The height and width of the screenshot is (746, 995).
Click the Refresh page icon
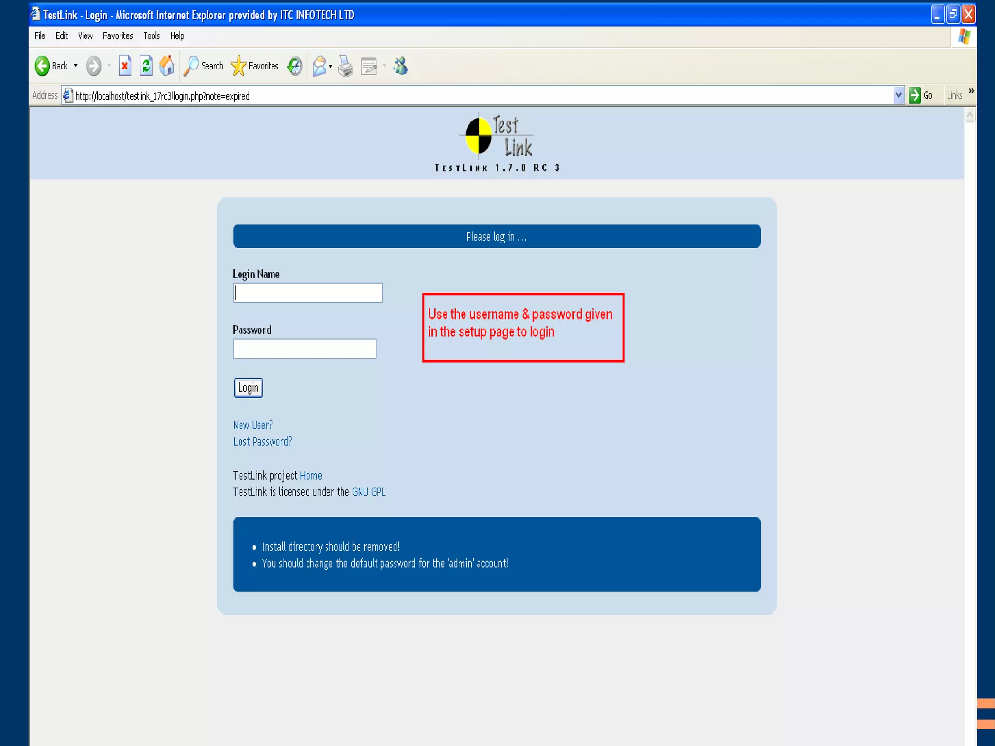point(146,66)
